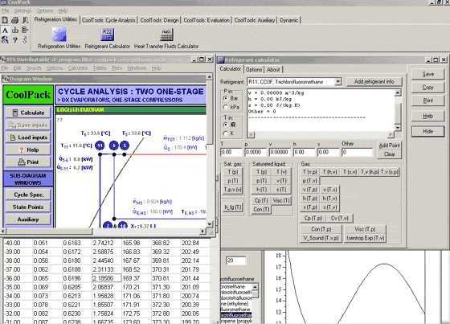Click Help button in Refrigerant calculator
This screenshot has width=450, height=324.
coord(427,116)
